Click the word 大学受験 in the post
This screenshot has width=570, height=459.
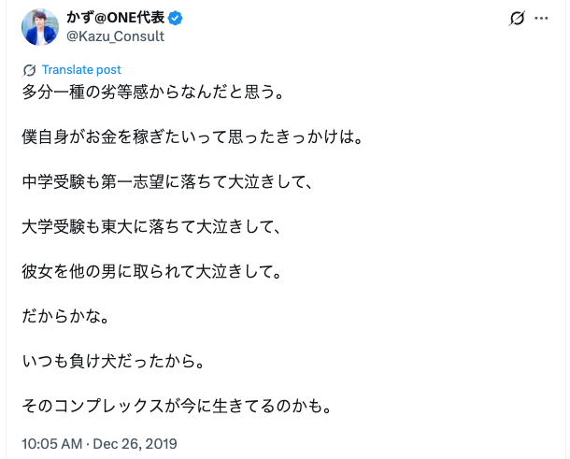55,227
